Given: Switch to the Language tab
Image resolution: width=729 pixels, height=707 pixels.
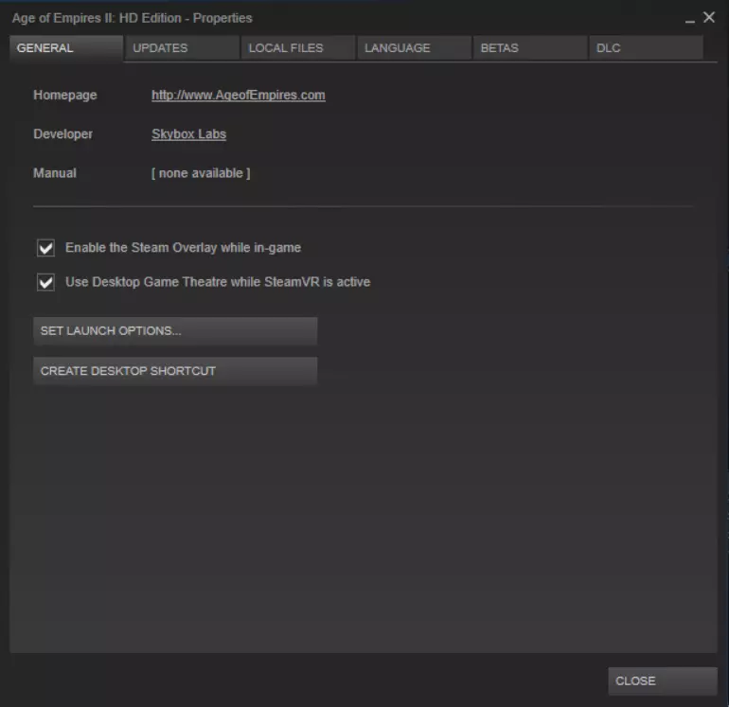Looking at the screenshot, I should (x=414, y=48).
